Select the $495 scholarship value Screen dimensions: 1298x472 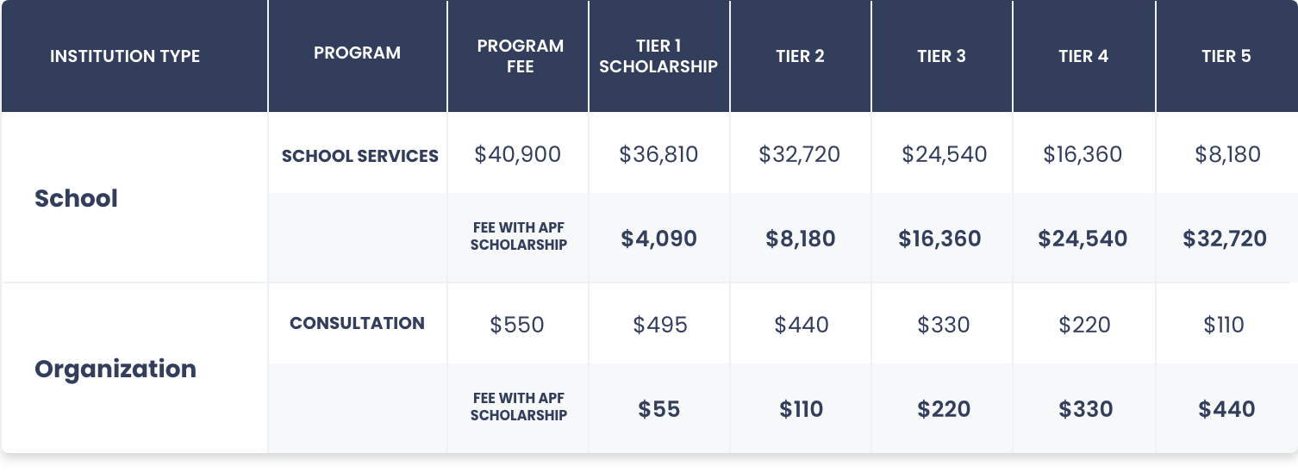coord(660,326)
